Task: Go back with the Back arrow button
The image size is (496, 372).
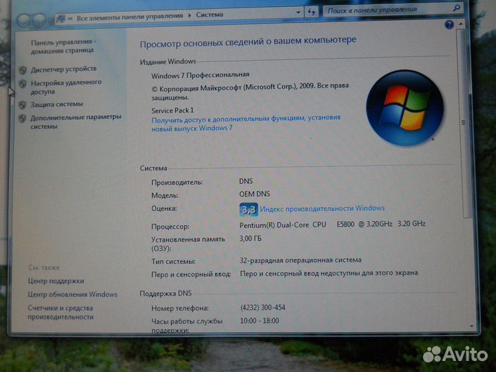Action: [x=23, y=20]
